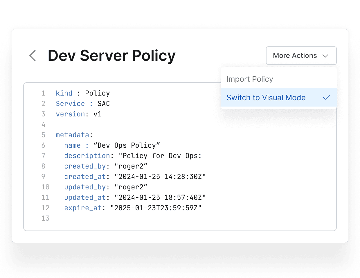Click the 'Service : SAC' code line
360x278 pixels.
coord(83,104)
